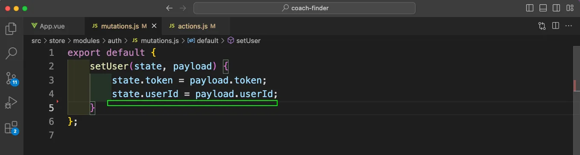Image resolution: width=580 pixels, height=155 pixels.
Task: Go back using the left arrow
Action: pyautogui.click(x=169, y=8)
